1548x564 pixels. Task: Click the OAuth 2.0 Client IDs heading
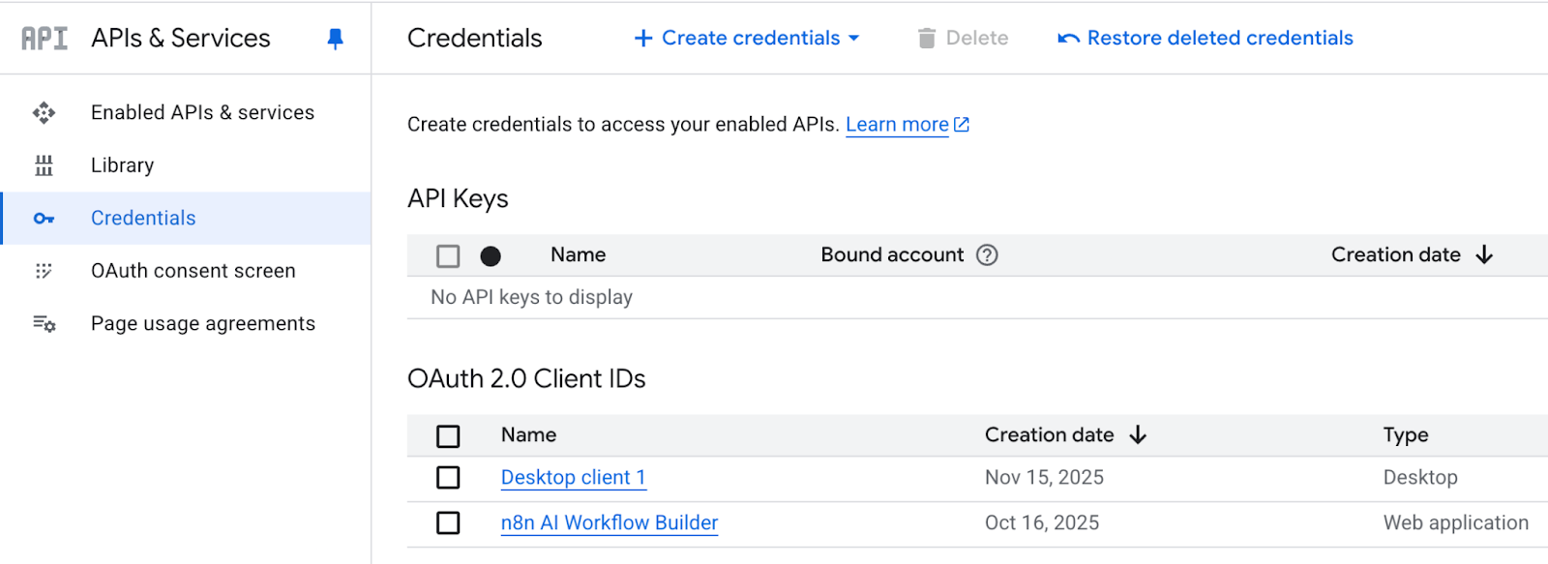click(x=526, y=378)
